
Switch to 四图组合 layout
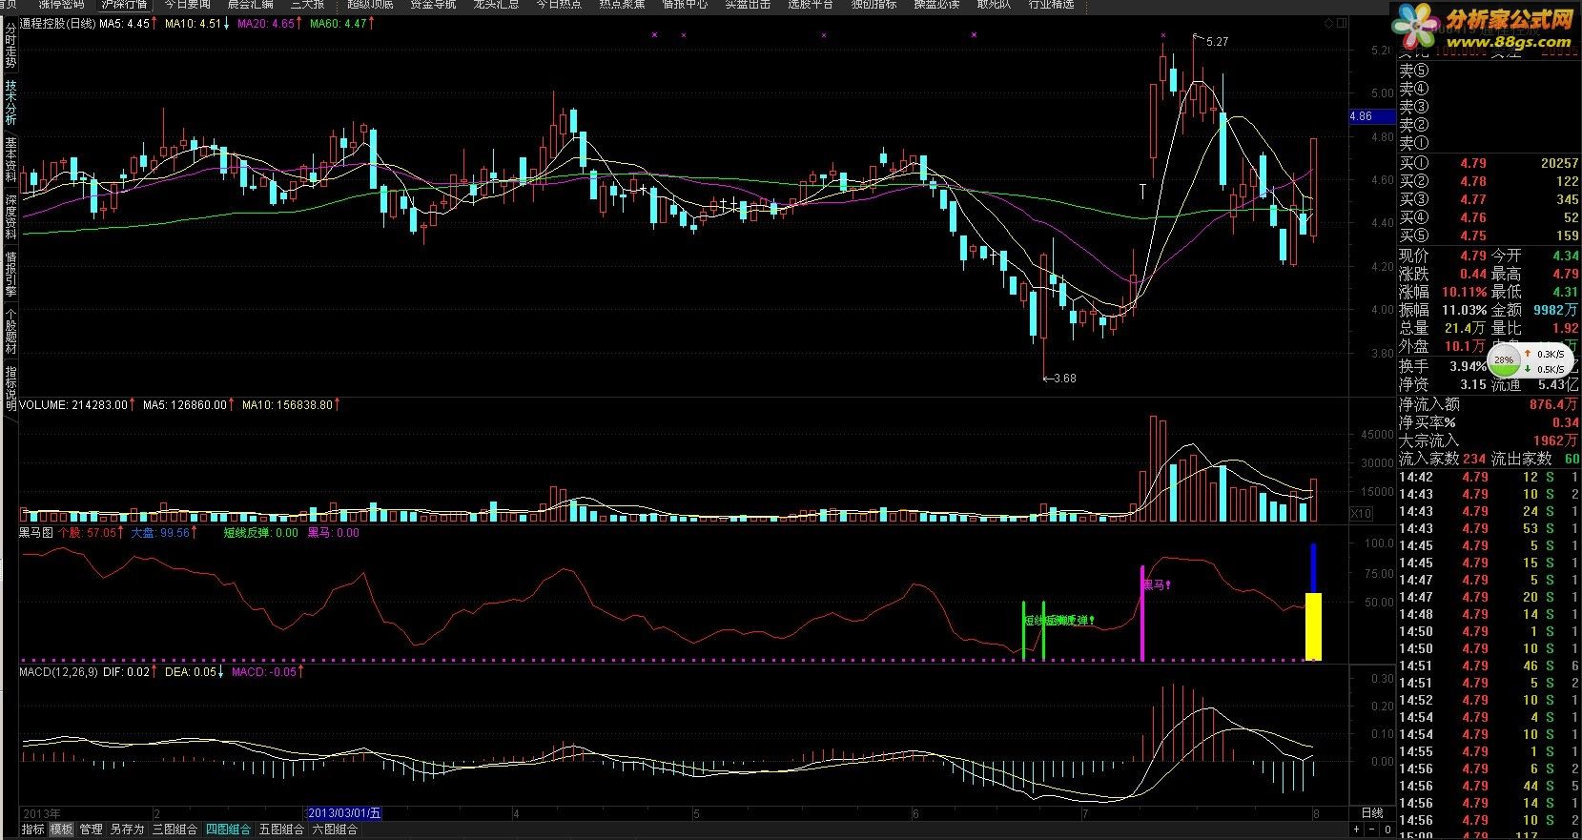228,830
